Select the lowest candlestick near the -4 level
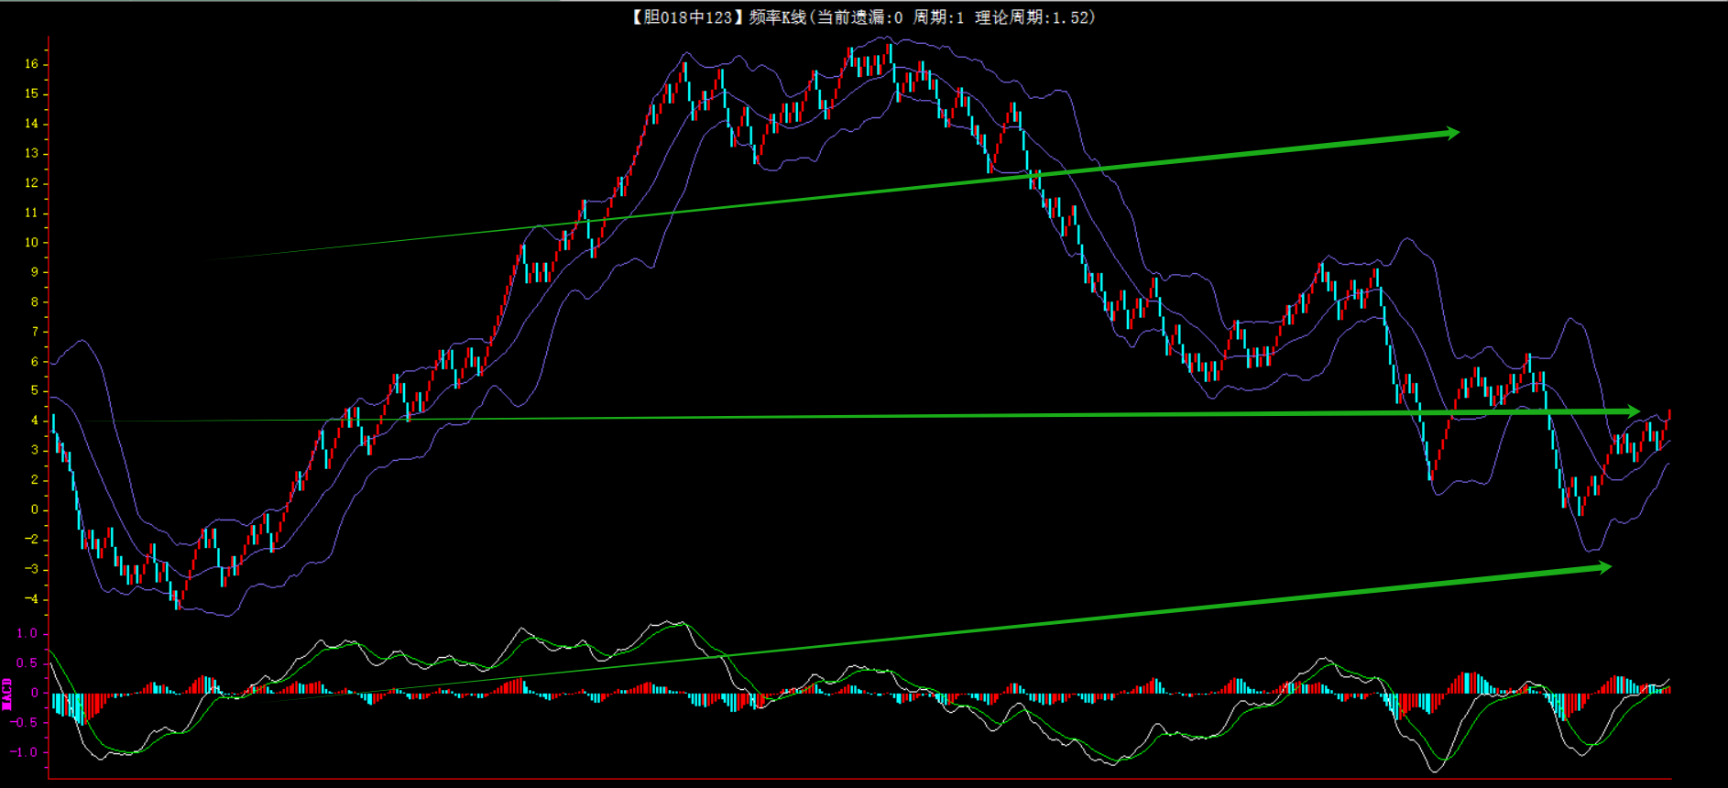This screenshot has height=788, width=1728. [178, 600]
